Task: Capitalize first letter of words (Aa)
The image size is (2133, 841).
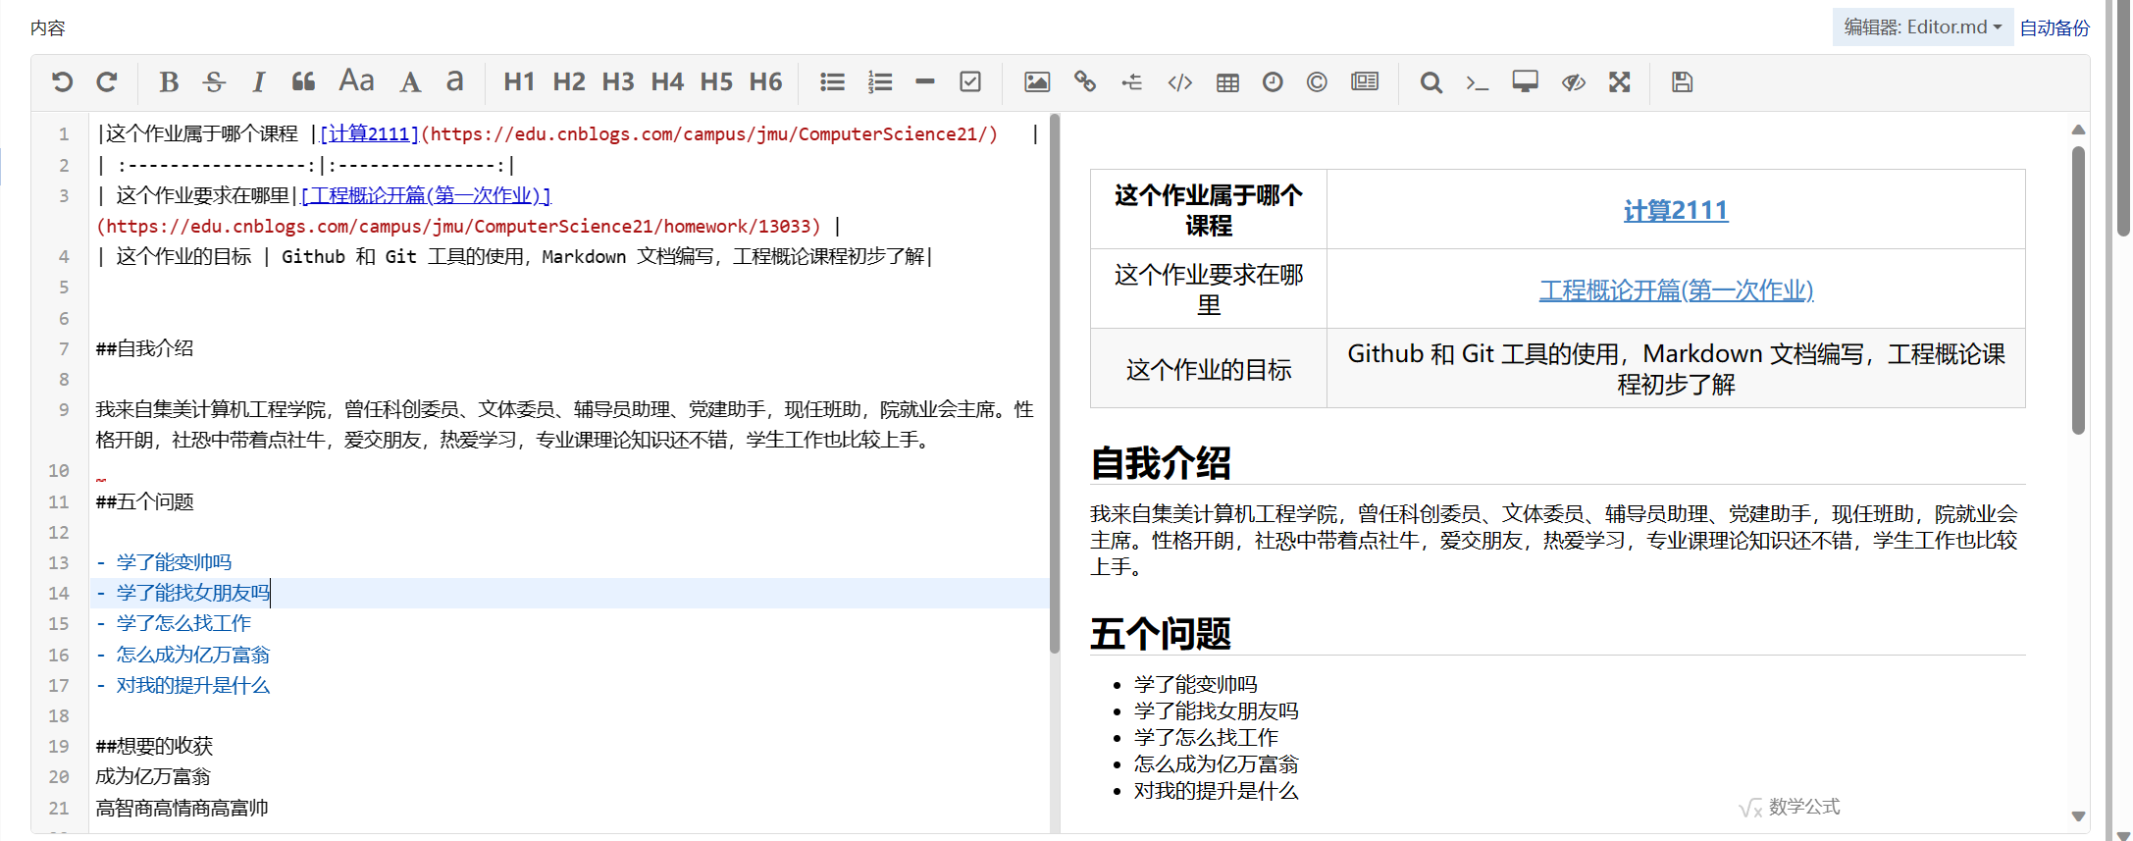Action: coord(356,81)
